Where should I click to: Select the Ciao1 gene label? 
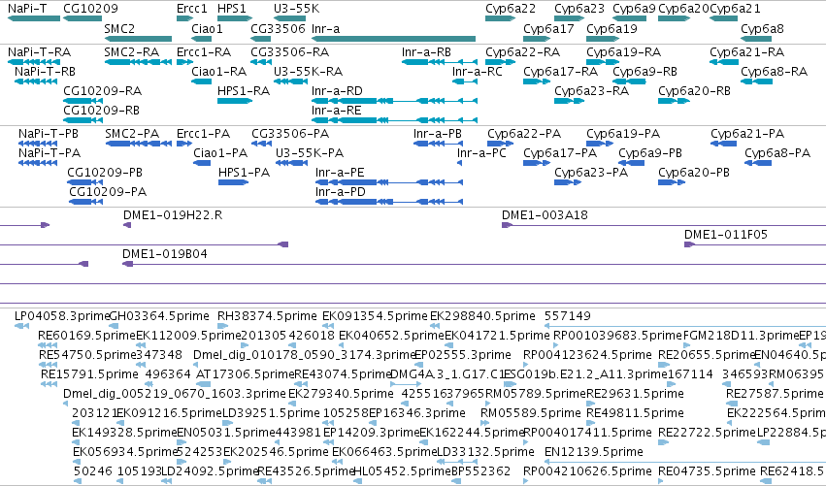(x=207, y=28)
